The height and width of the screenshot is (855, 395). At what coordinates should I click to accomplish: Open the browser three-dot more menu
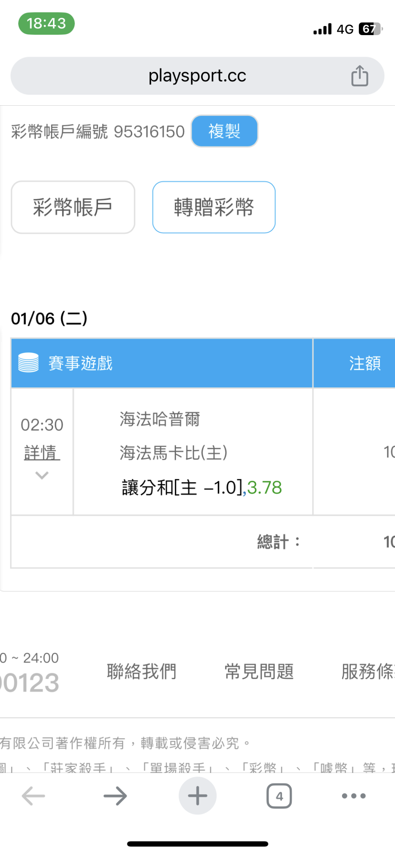tap(353, 796)
